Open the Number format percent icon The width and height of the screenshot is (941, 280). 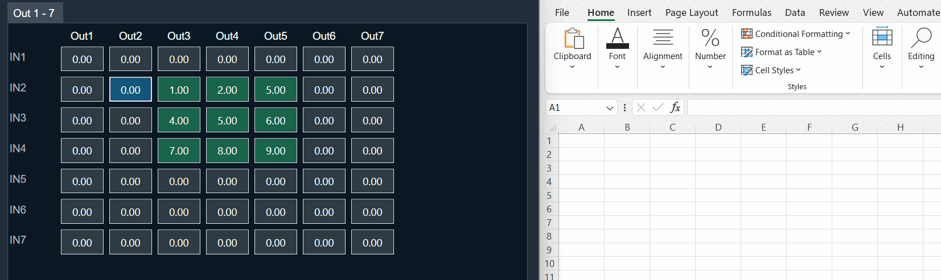click(710, 38)
